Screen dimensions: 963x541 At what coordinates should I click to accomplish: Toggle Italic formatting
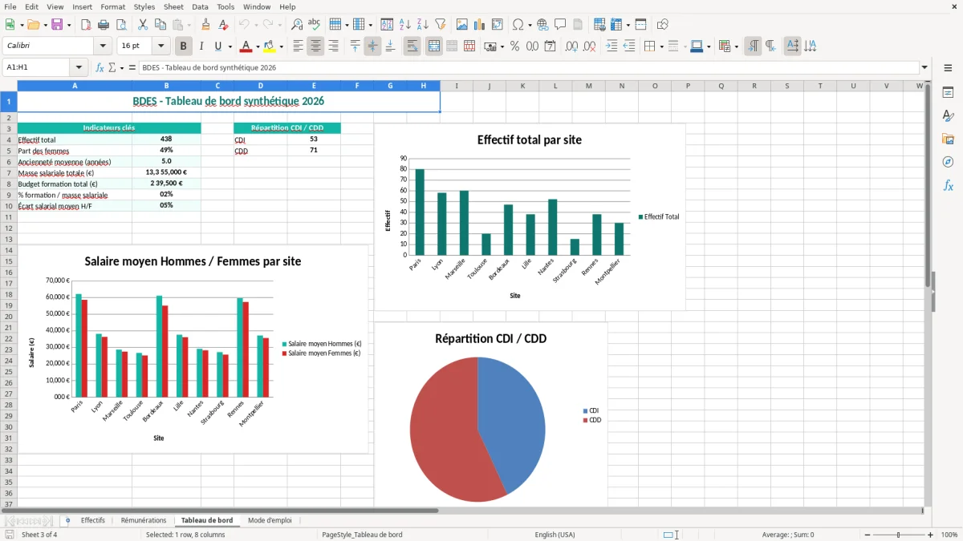pos(201,46)
